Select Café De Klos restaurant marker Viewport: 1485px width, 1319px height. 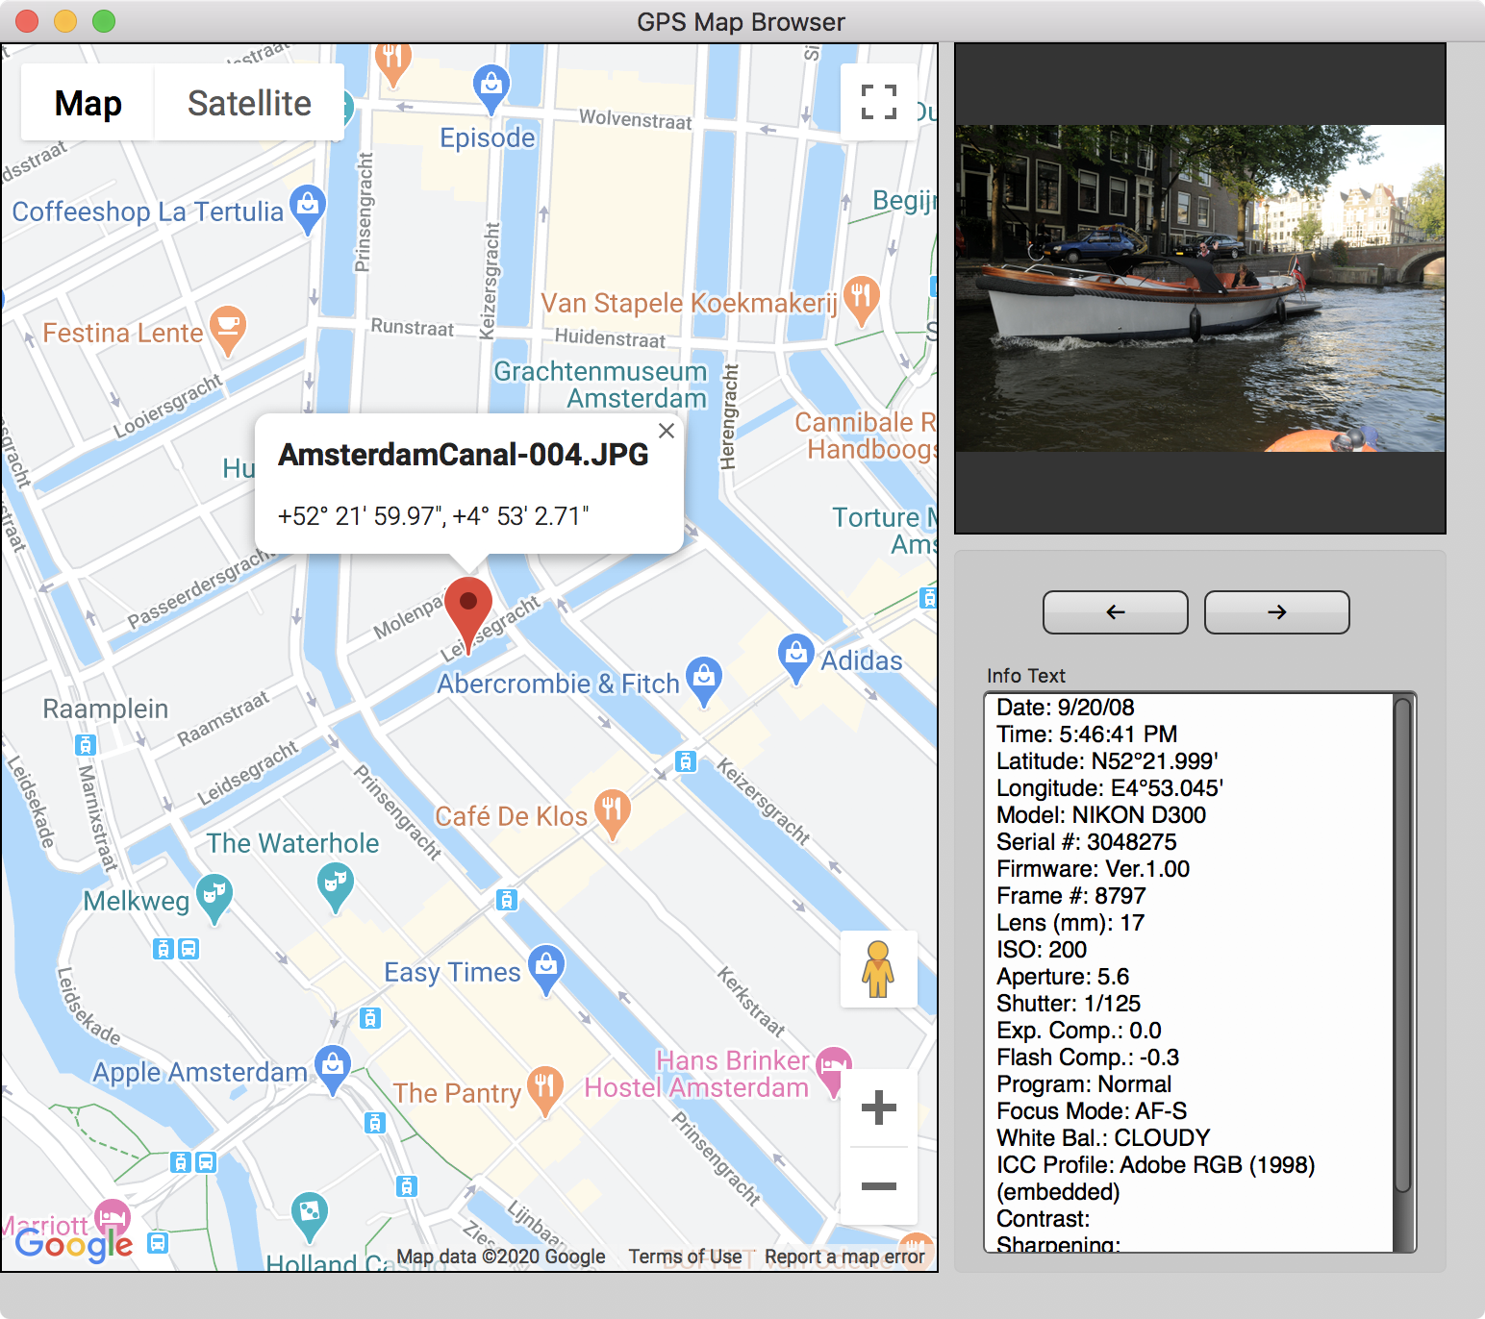613,813
